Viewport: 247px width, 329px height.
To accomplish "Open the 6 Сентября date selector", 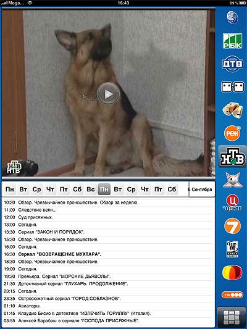I will coord(201,189).
